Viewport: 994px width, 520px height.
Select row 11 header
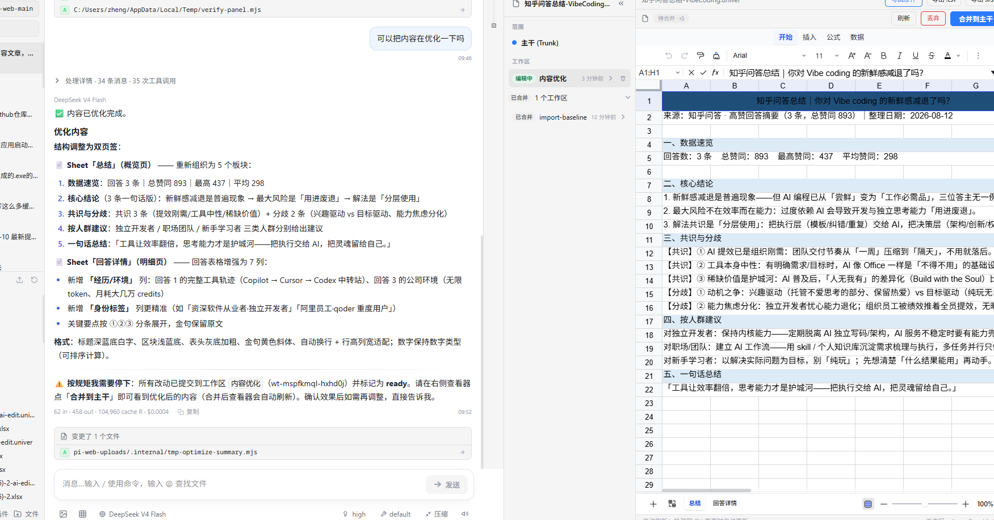point(649,240)
